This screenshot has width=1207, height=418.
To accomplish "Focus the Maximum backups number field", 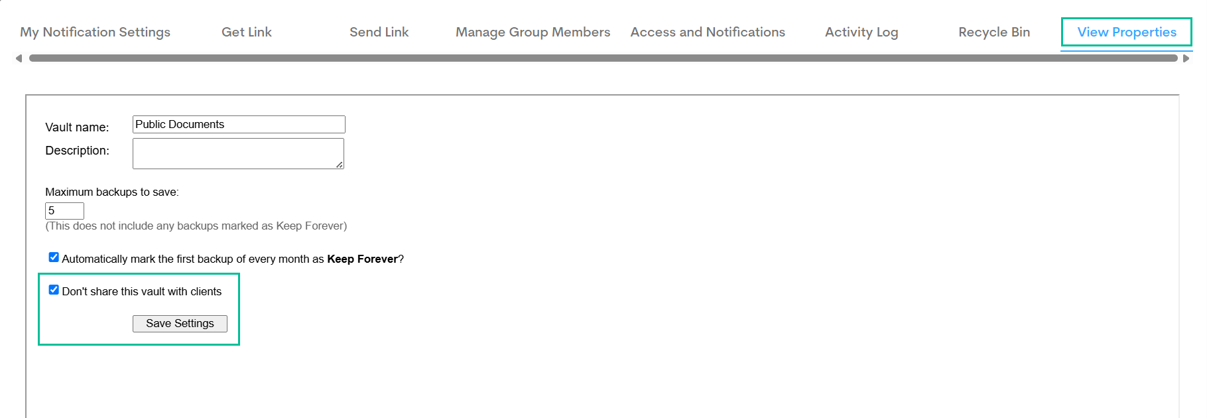I will pos(64,210).
